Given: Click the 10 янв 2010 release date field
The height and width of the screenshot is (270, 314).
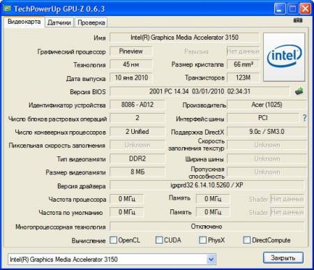Looking at the screenshot, I should 130,77.
